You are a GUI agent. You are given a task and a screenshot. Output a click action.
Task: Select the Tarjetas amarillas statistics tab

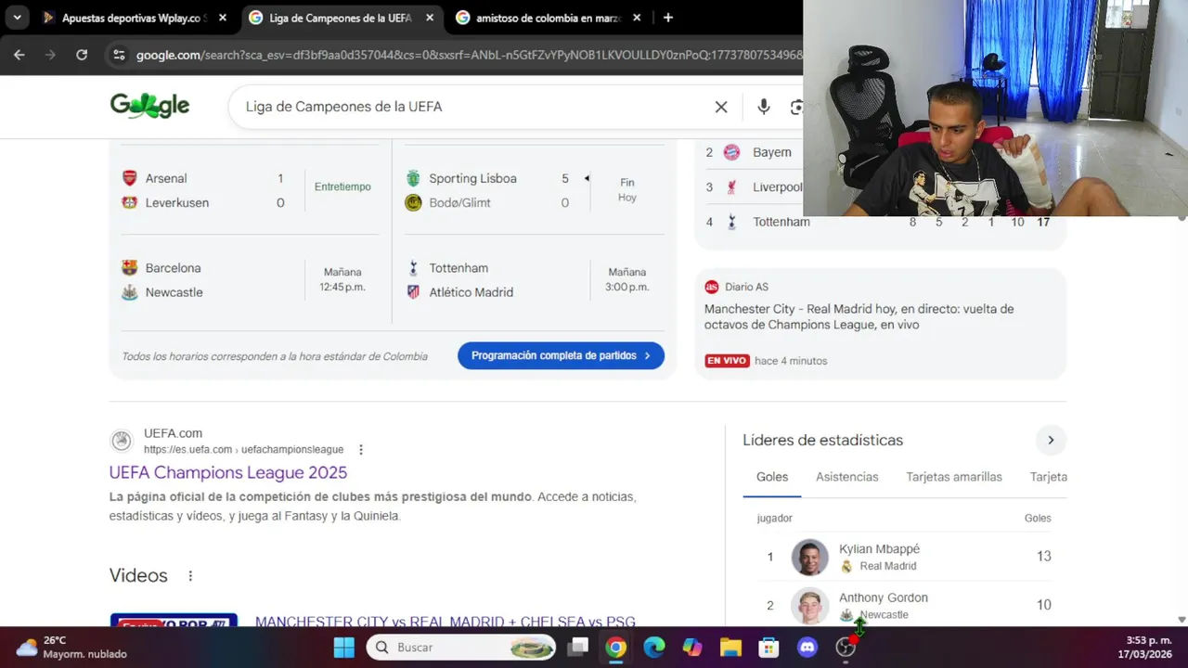coord(954,477)
